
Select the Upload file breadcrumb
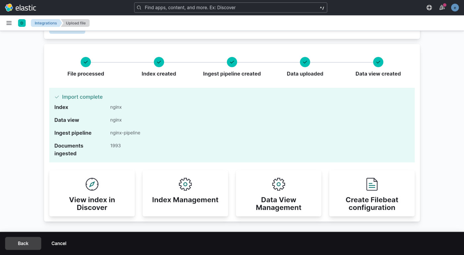pos(76,23)
